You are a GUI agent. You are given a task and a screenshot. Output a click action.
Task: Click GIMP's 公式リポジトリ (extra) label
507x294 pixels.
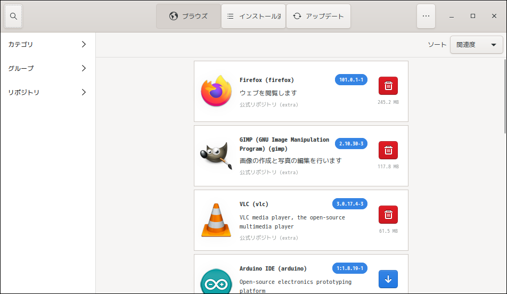(269, 173)
